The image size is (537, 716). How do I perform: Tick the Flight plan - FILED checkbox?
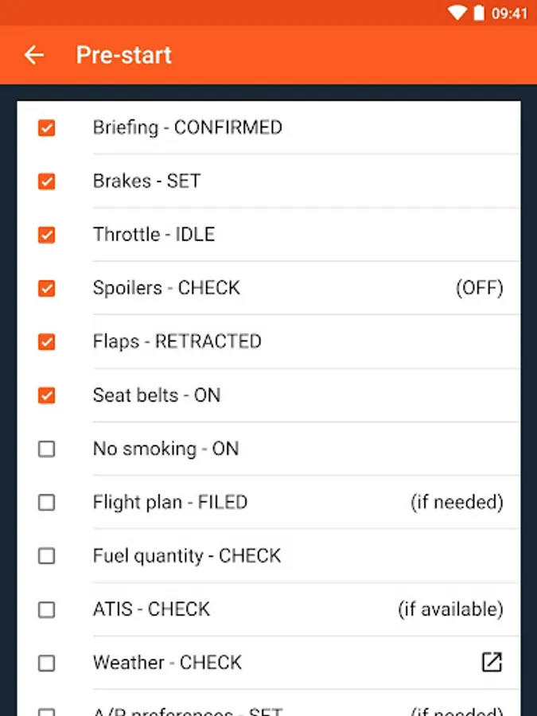coord(47,503)
